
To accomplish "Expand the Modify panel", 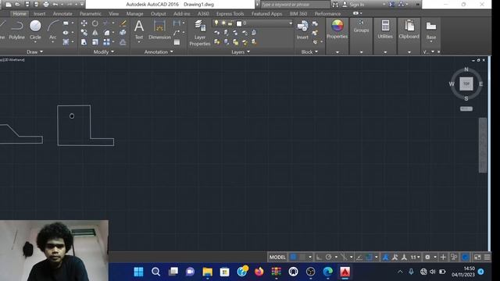I will pos(104,52).
